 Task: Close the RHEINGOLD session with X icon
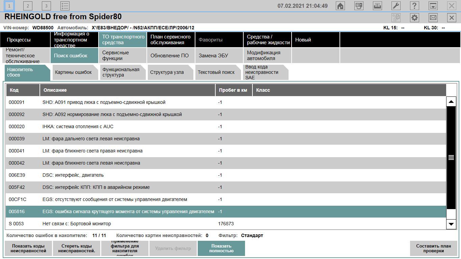452,18
